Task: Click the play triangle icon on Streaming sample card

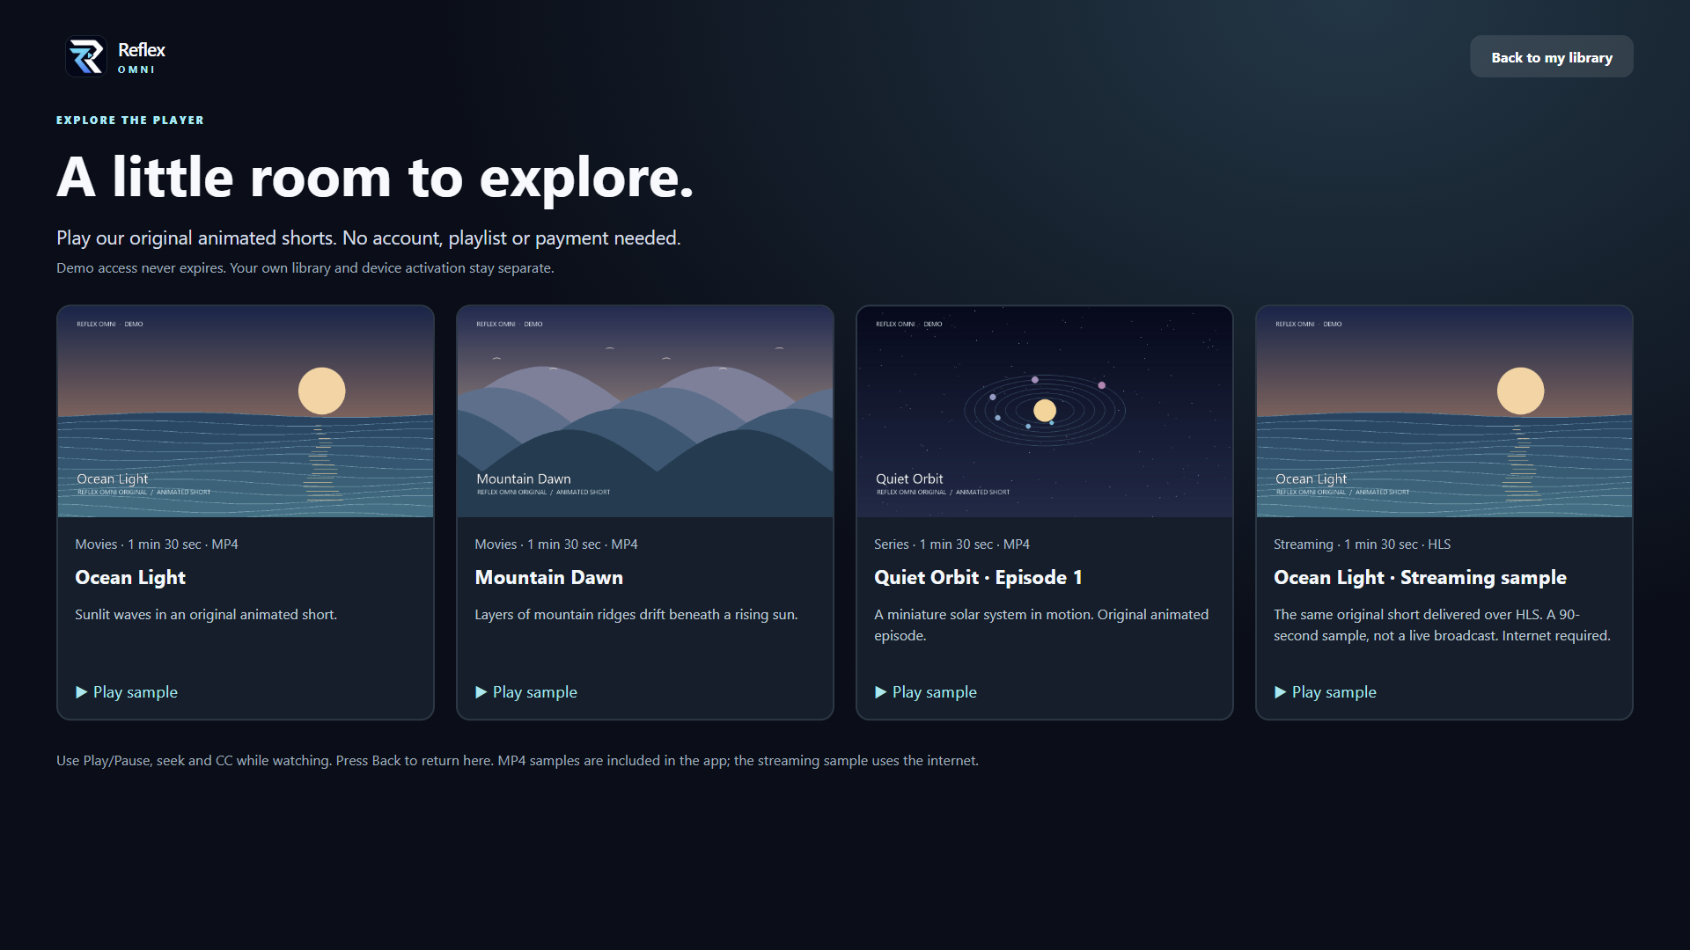Action: point(1281,692)
